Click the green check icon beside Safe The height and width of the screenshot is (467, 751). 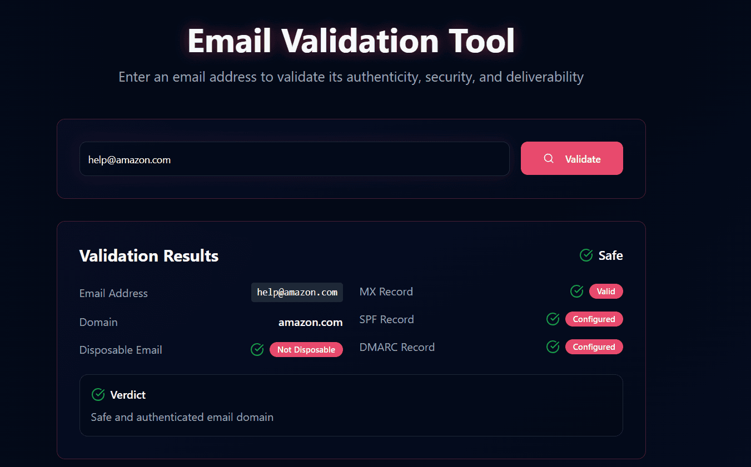pyautogui.click(x=586, y=255)
